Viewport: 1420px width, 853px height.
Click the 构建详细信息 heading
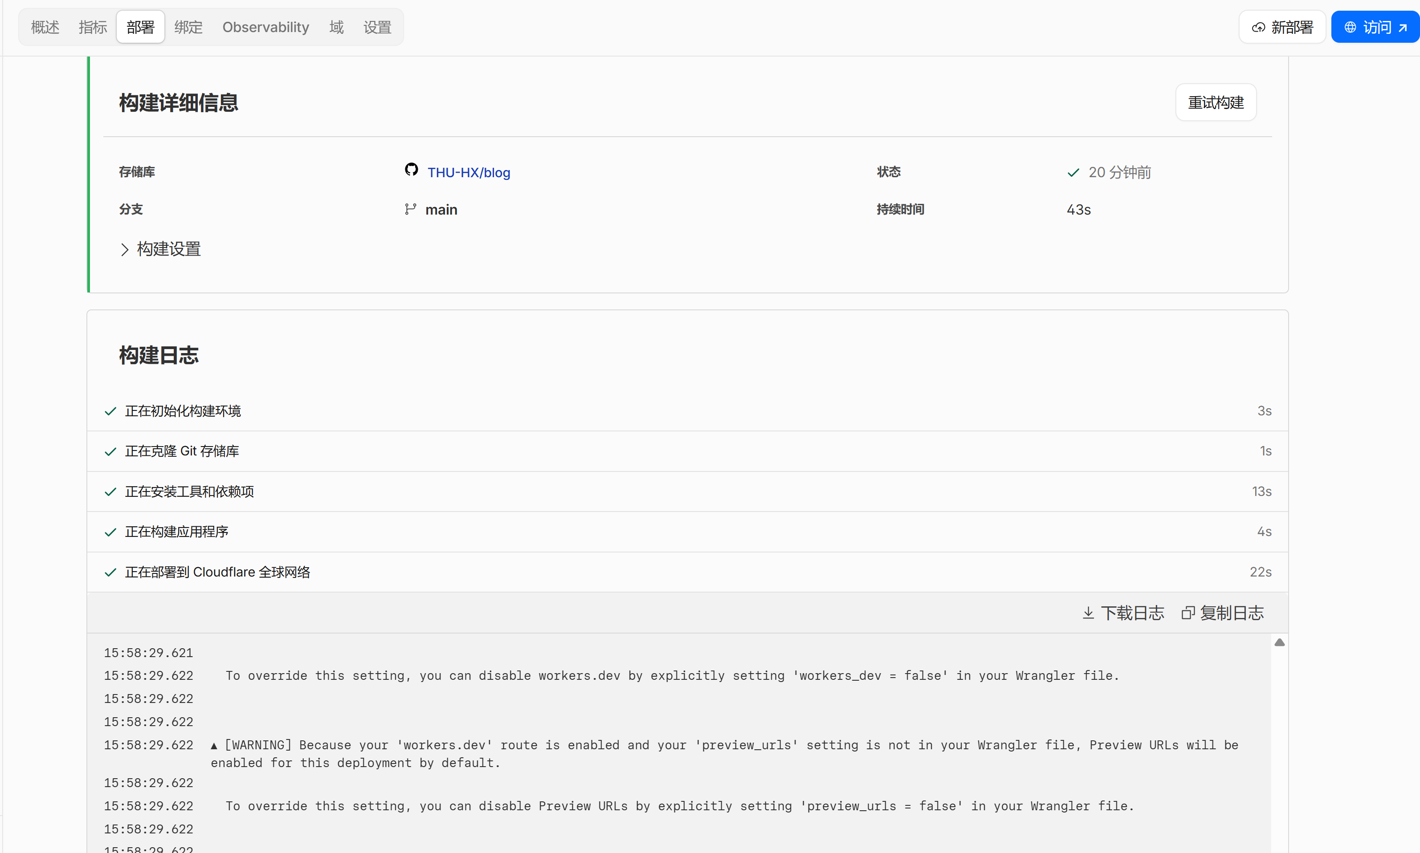coord(178,103)
